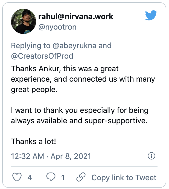Open the @abeyrukna mention

pyautogui.click(x=74, y=46)
